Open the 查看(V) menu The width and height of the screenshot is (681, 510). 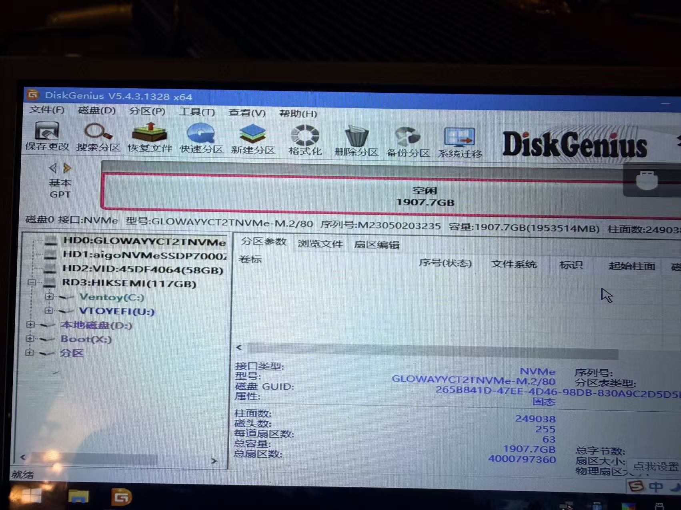[x=247, y=113]
